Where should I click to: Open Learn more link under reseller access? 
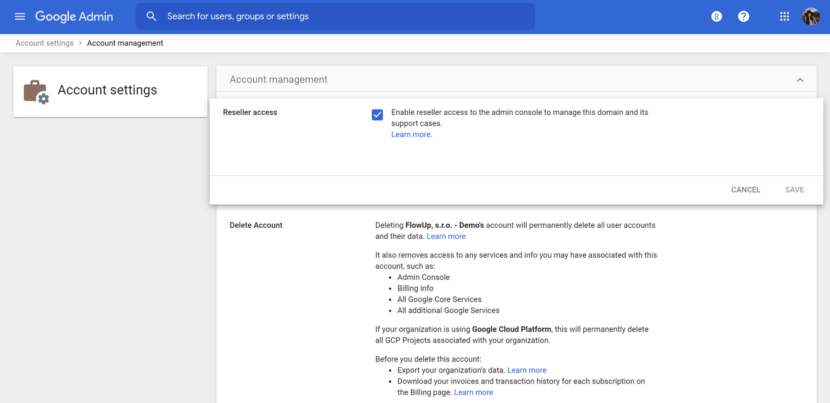pos(412,134)
